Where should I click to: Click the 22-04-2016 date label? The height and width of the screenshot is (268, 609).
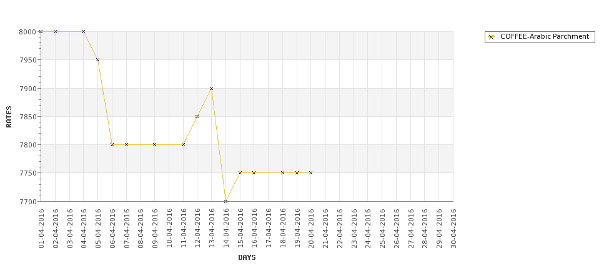point(340,229)
